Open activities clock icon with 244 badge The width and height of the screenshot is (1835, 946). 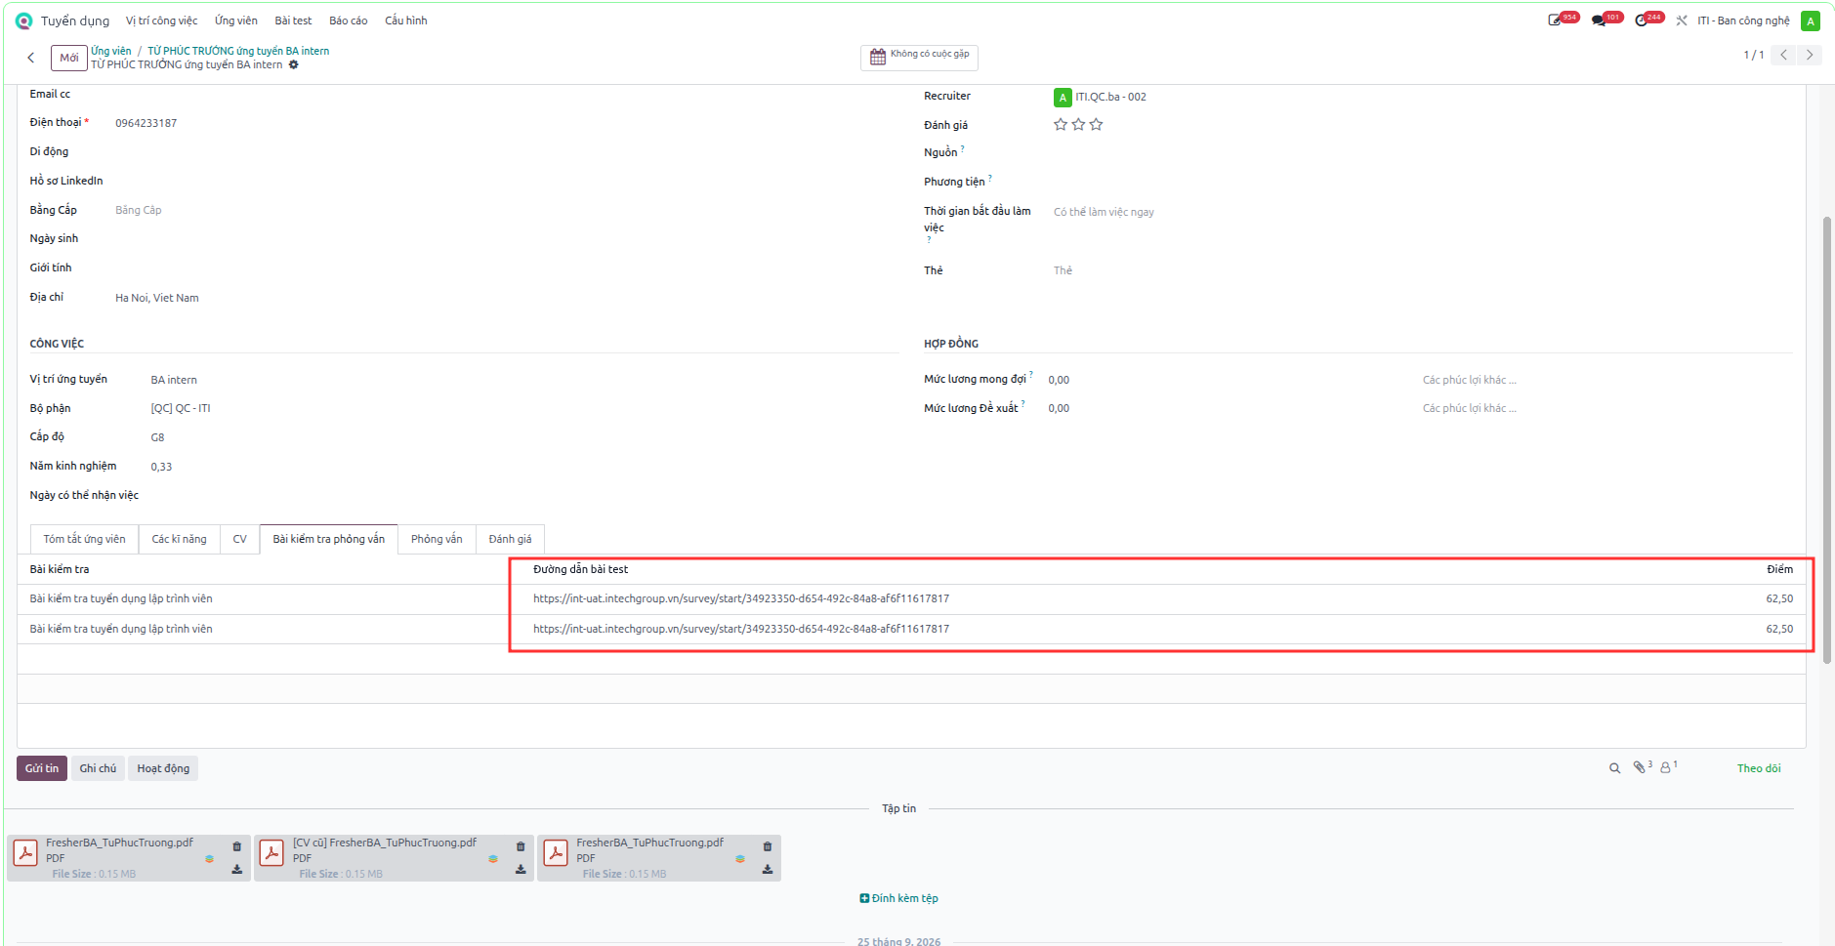[1642, 21]
